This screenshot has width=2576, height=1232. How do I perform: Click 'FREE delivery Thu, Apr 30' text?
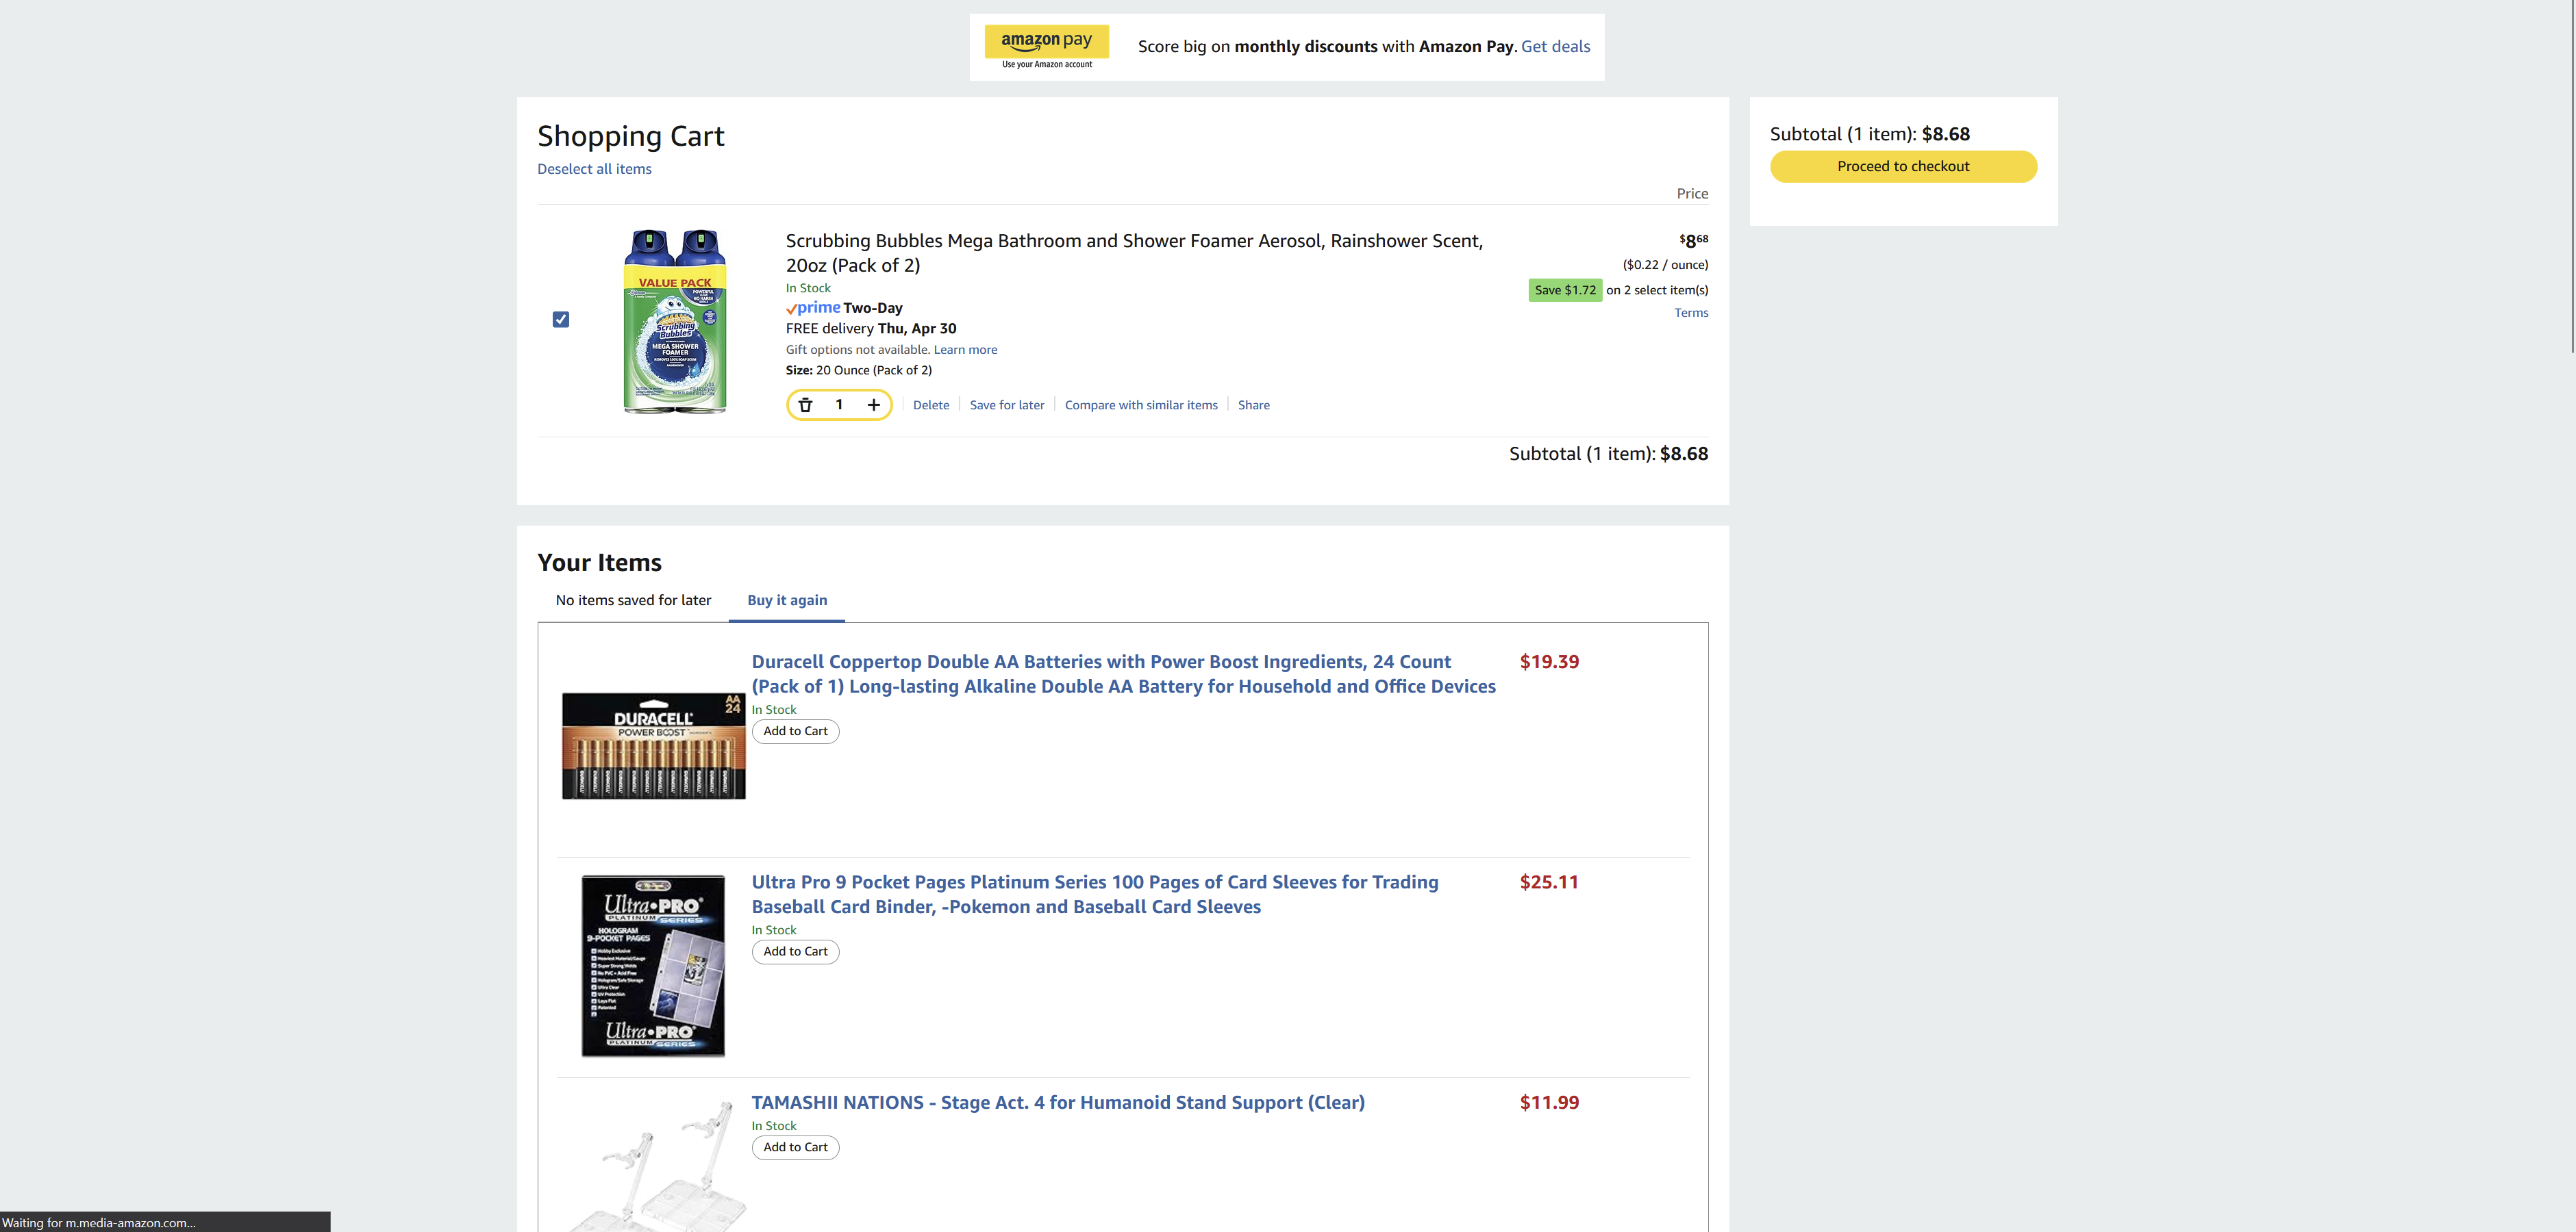click(871, 329)
